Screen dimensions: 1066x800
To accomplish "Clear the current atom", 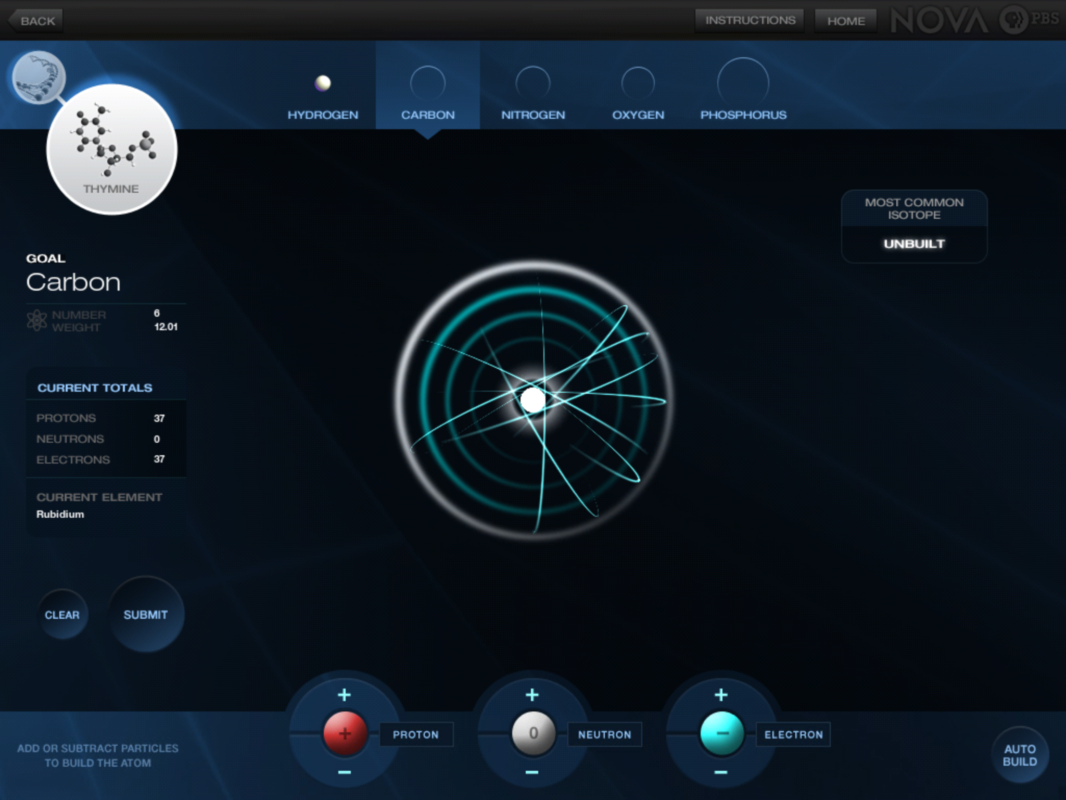I will point(62,615).
